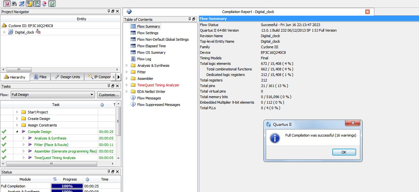
Task: Pin the Status panel
Action: tap(109, 171)
